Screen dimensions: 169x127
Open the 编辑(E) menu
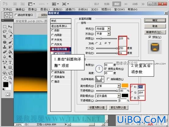click(20, 9)
